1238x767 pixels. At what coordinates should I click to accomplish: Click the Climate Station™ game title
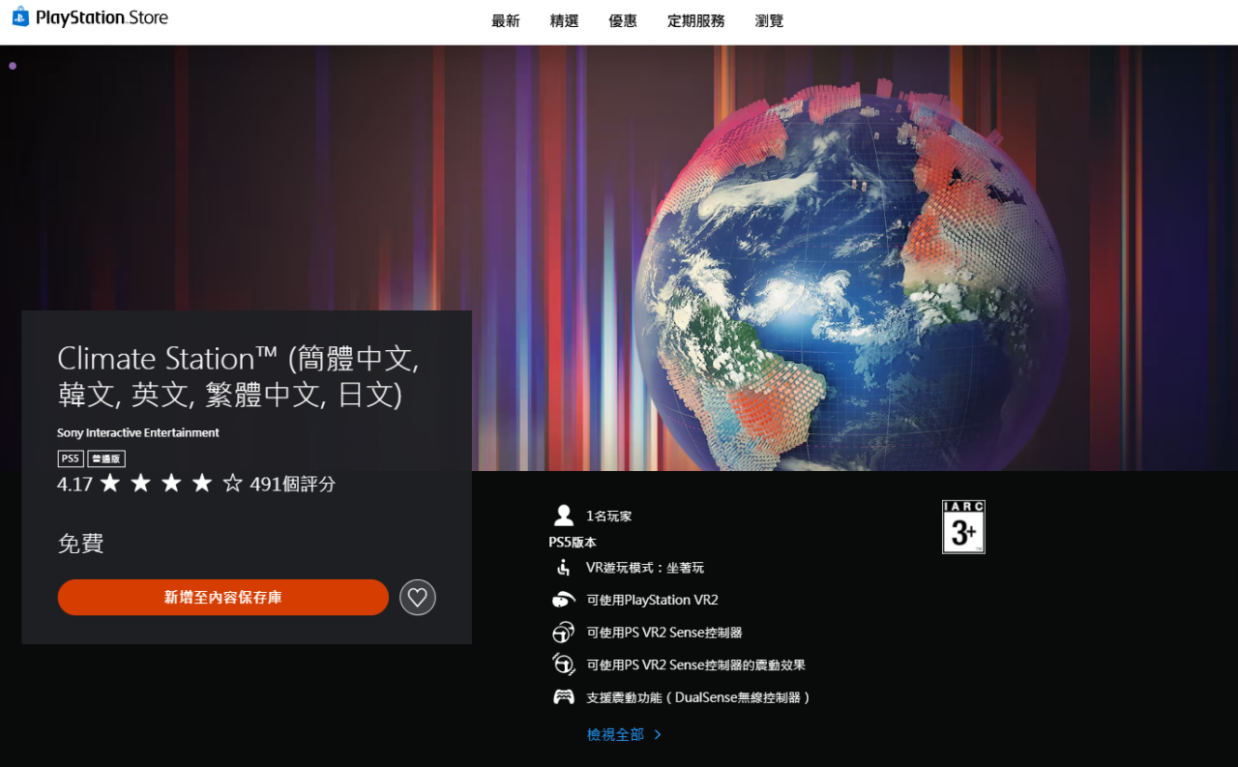238,377
